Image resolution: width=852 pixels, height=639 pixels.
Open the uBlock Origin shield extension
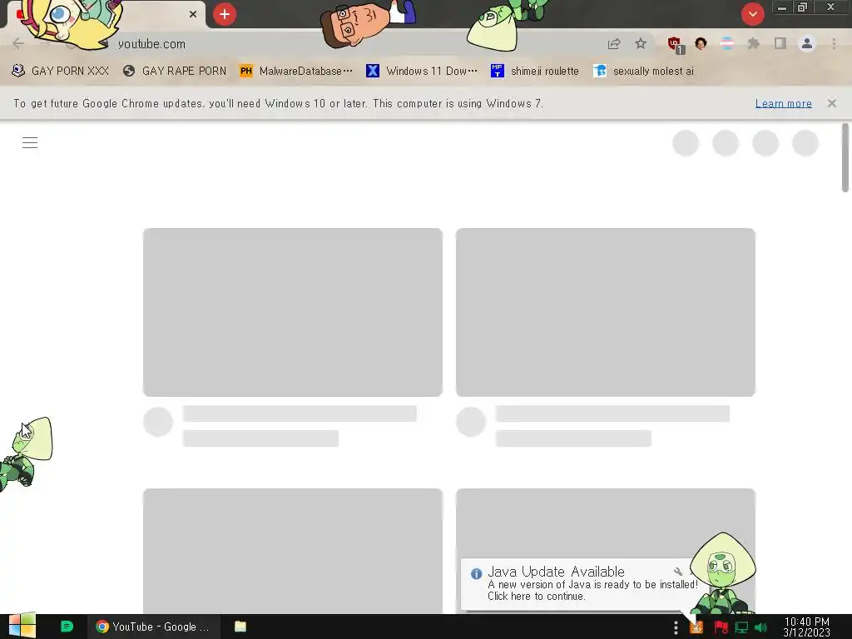[x=675, y=45]
